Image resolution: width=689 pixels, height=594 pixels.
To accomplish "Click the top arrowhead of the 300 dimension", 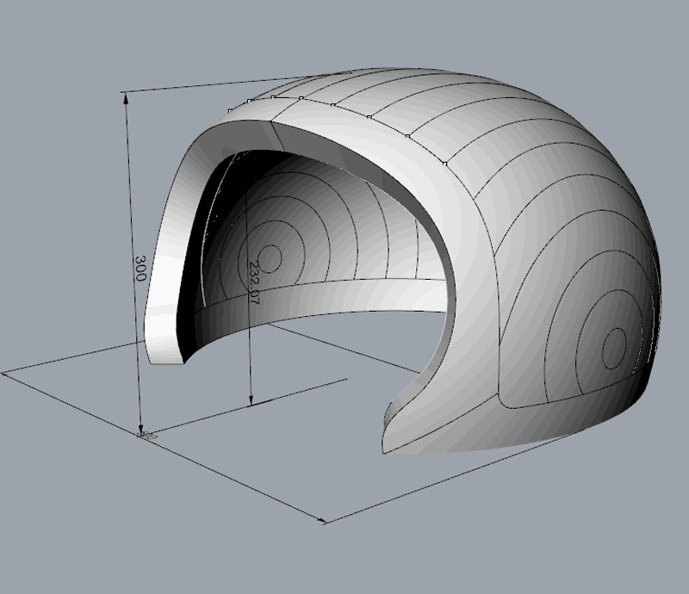I will [127, 98].
